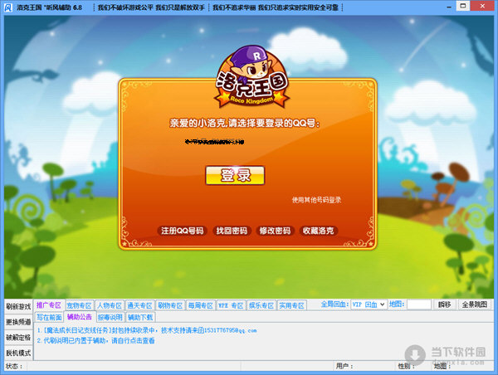This screenshot has width=498, height=375.
Task: Close the 洛克王国 window
Action: tap(482, 6)
